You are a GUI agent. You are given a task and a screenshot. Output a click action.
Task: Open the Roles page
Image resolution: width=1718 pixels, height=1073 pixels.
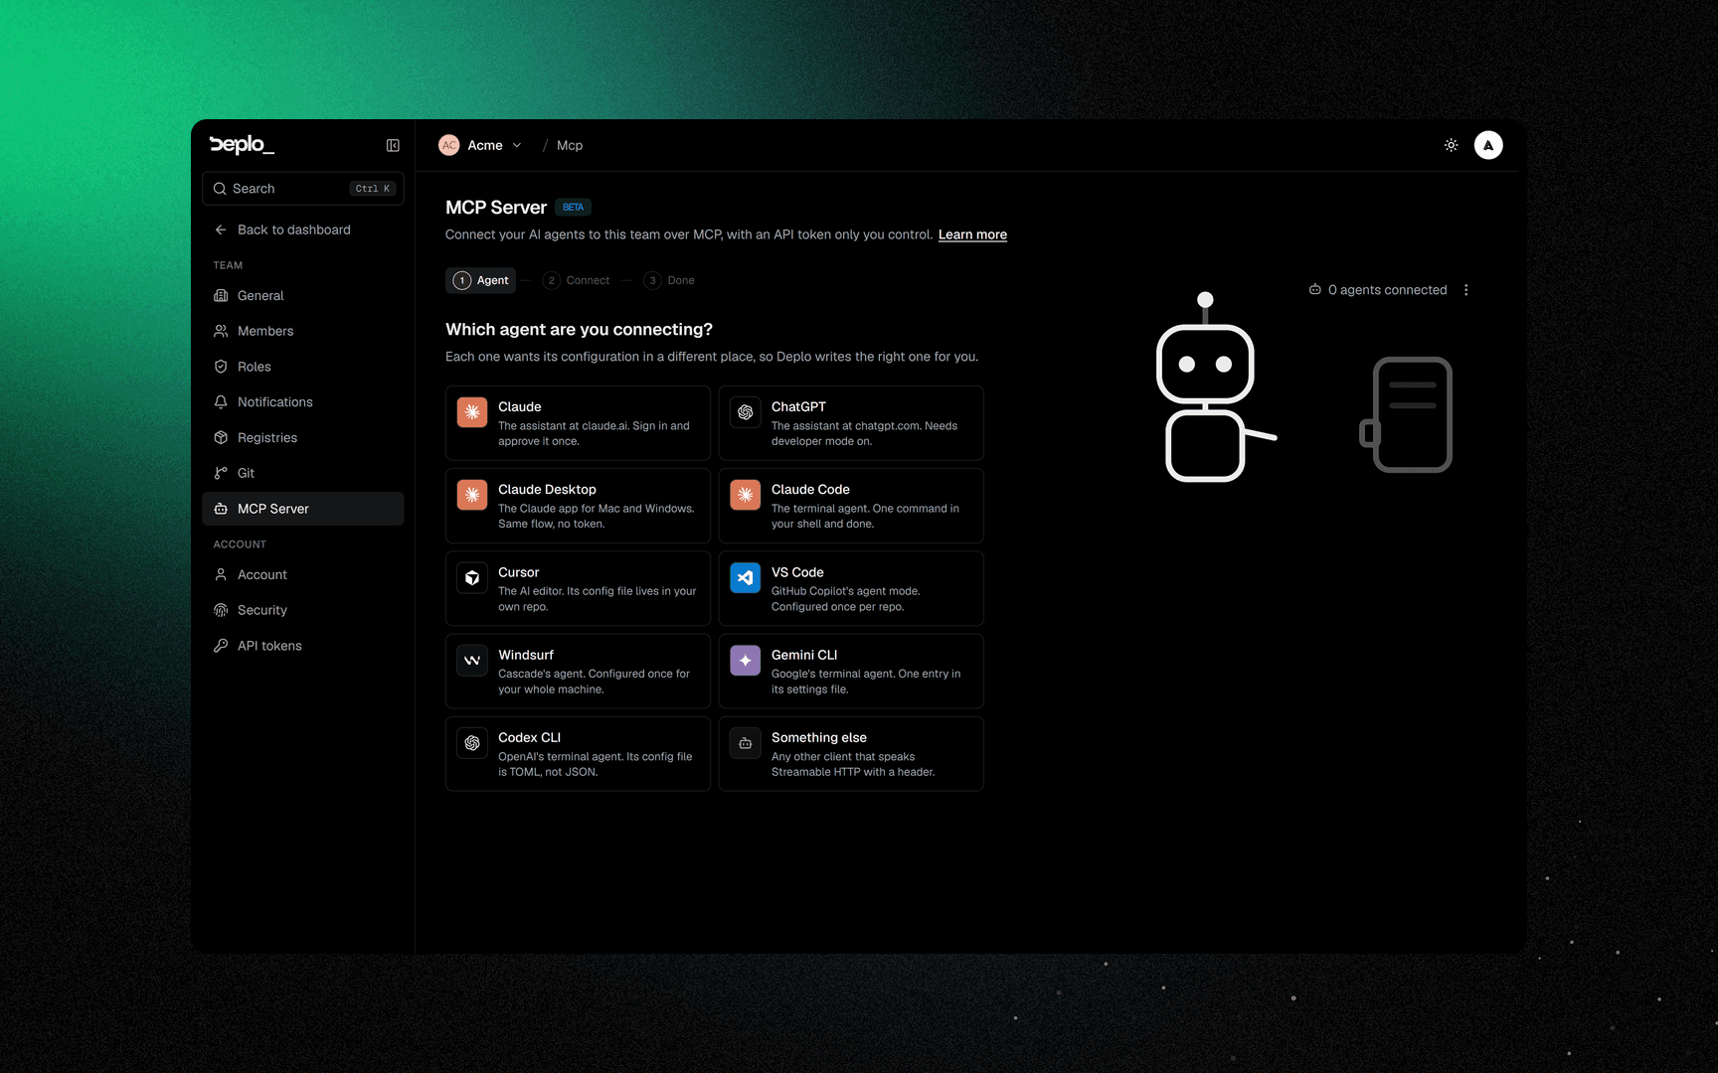(x=302, y=367)
